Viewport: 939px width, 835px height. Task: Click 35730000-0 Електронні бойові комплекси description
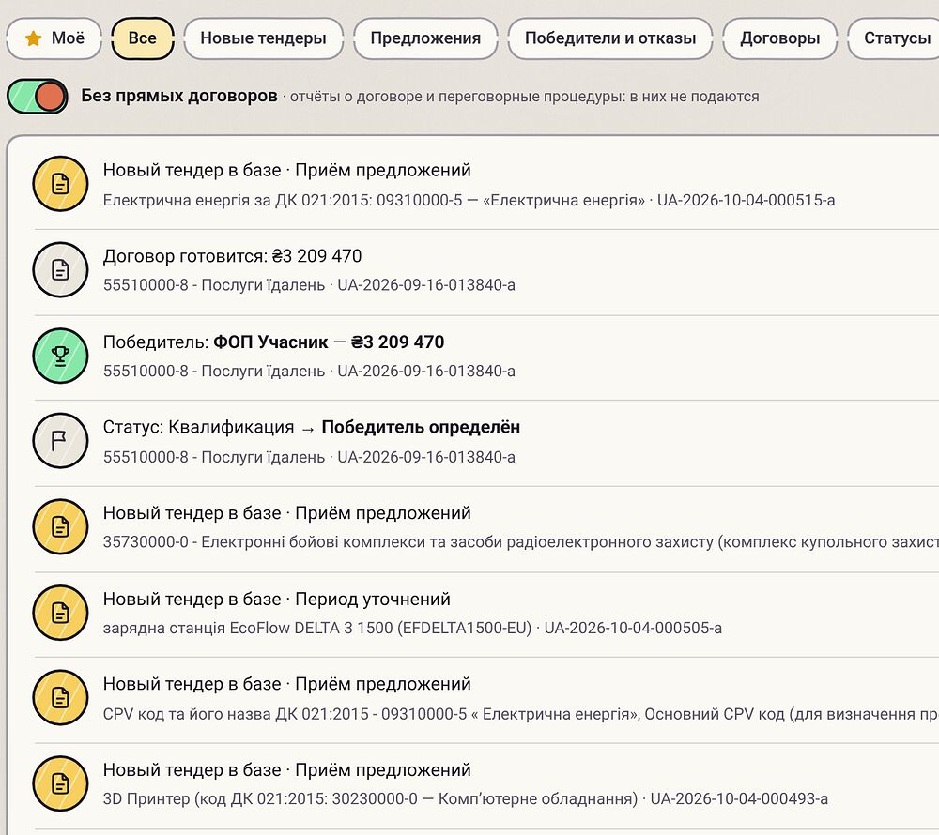521,542
